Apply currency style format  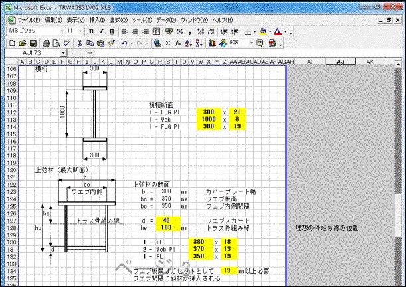pyautogui.click(x=169, y=31)
